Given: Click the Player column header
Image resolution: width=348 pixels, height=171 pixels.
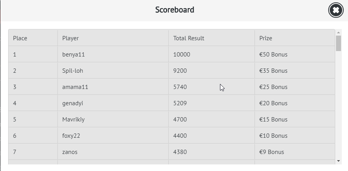Looking at the screenshot, I should [x=71, y=38].
